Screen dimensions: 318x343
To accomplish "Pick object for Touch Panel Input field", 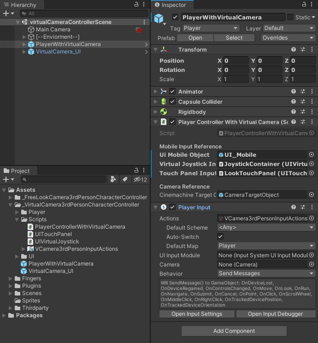I will [312, 173].
